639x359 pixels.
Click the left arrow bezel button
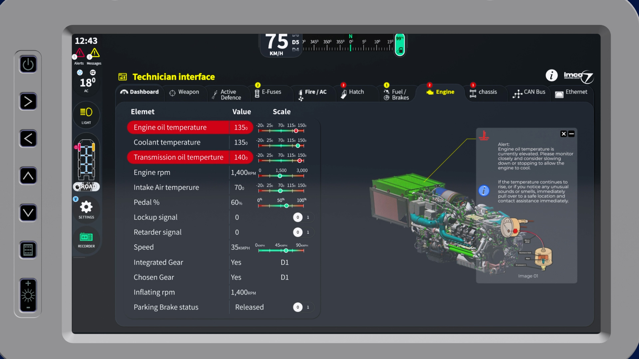click(28, 139)
